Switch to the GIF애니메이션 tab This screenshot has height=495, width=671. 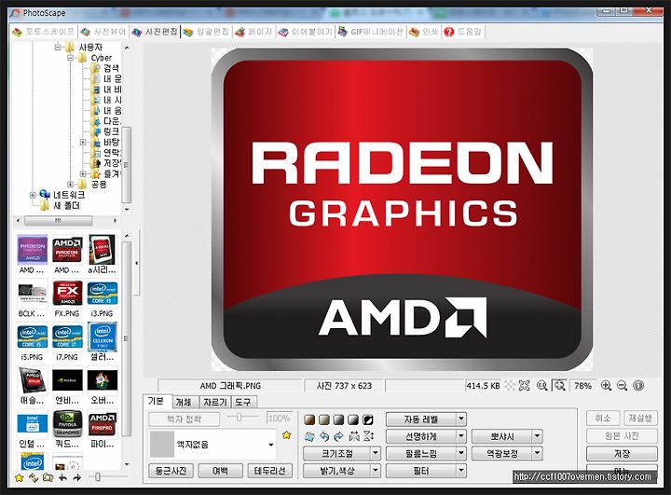pyautogui.click(x=371, y=32)
